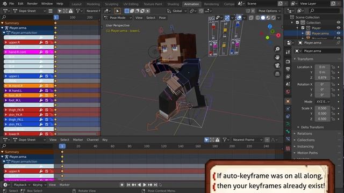
Task: Open the Global transform orientation dropdown
Action: (x=177, y=11)
